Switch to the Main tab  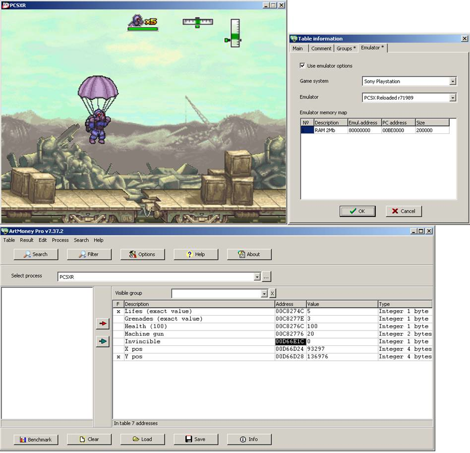(x=297, y=49)
